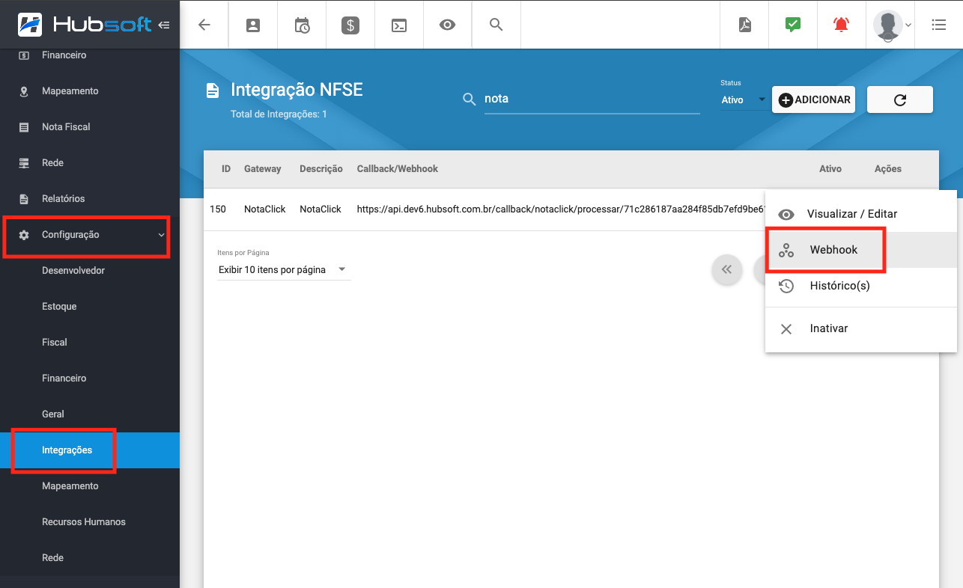Open the PDF export icon
The width and height of the screenshot is (963, 588).
point(744,24)
